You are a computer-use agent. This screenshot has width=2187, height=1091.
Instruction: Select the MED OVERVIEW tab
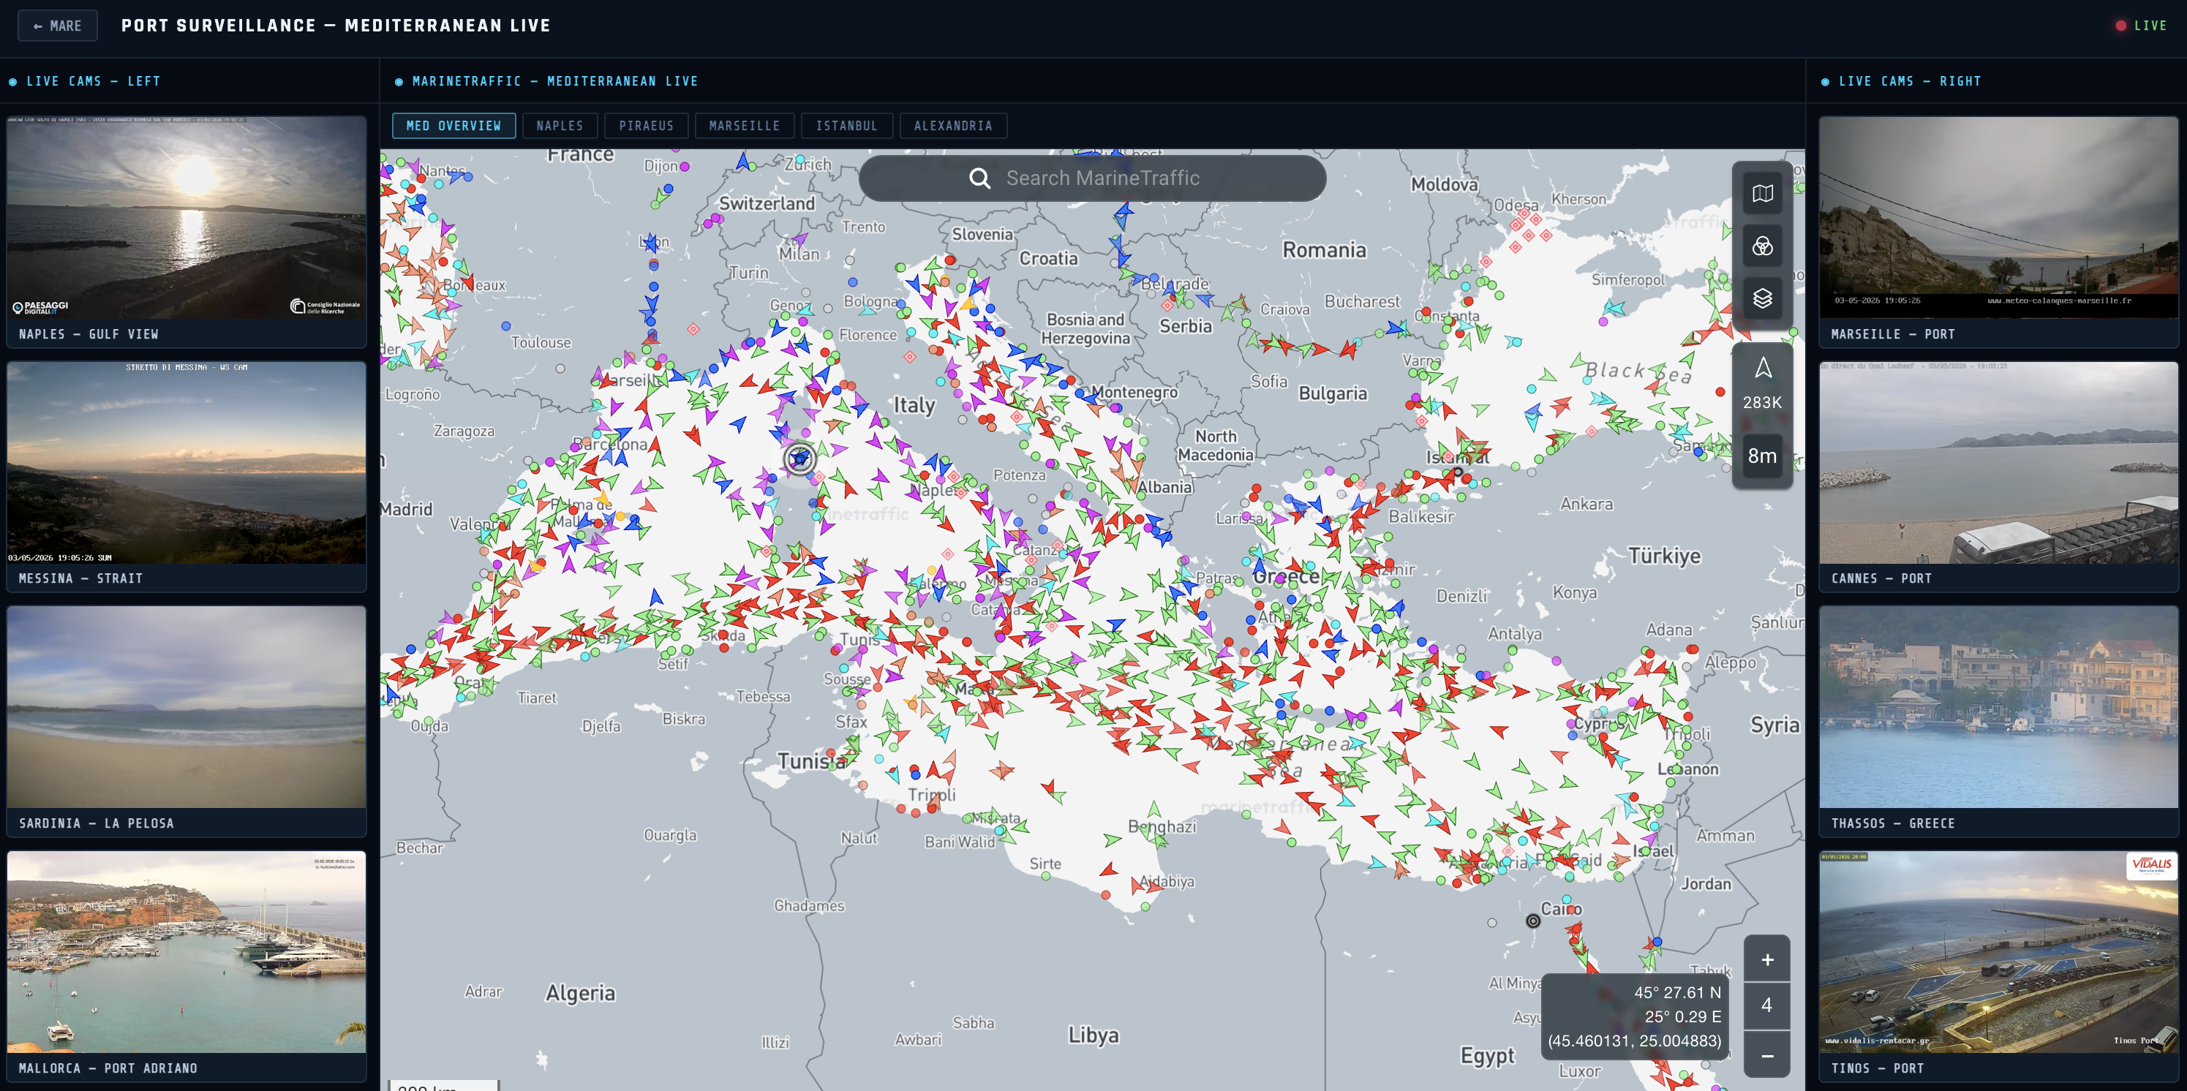tap(453, 126)
